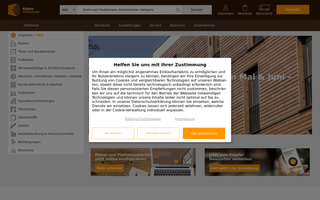Select Konstruktionsholz & Bauholz text
This screenshot has height=200, width=320.
[x=40, y=84]
